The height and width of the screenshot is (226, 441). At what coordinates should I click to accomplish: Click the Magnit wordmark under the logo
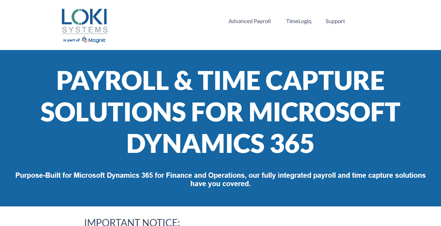tap(97, 40)
